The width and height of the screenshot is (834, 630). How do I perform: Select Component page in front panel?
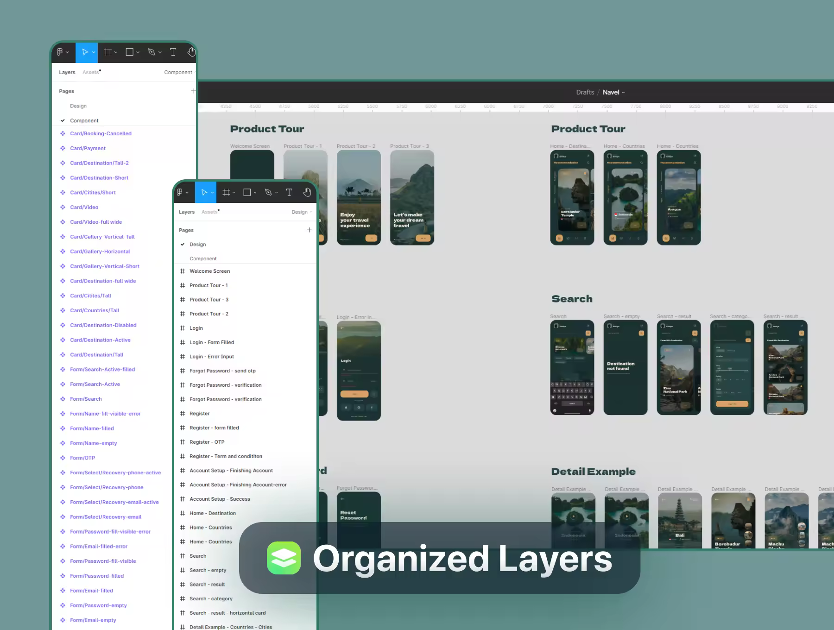pos(203,258)
